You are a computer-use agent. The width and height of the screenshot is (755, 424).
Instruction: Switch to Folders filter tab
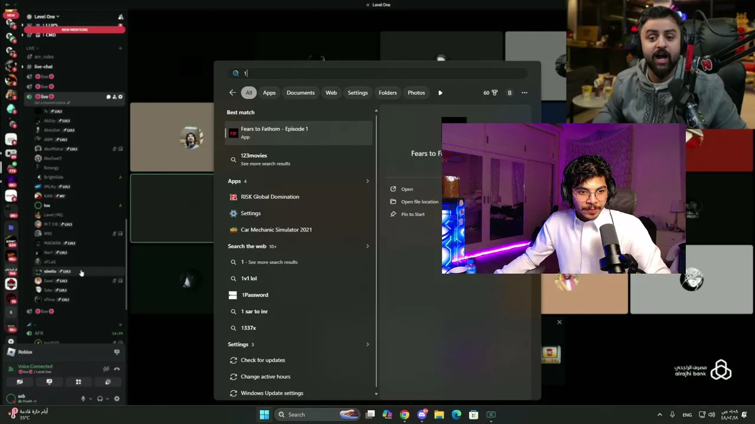pyautogui.click(x=388, y=92)
